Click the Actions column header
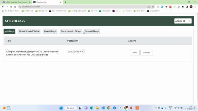Viewport: 198px width, 111px height. [x=132, y=41]
